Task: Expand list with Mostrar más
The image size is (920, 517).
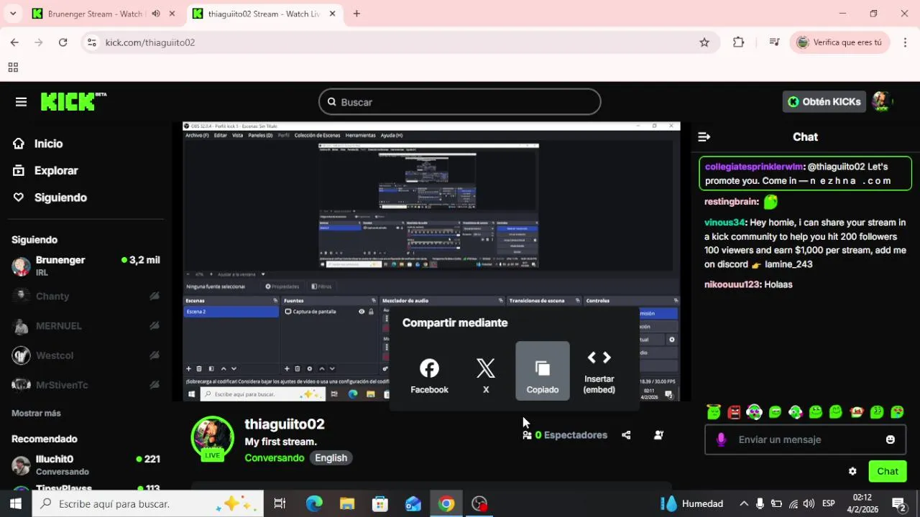Action: pyautogui.click(x=36, y=413)
